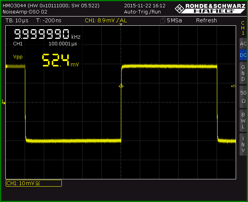This screenshot has height=202, width=248.
Task: Click the 9.99990 kHz frequency counter
Action: tap(47, 34)
